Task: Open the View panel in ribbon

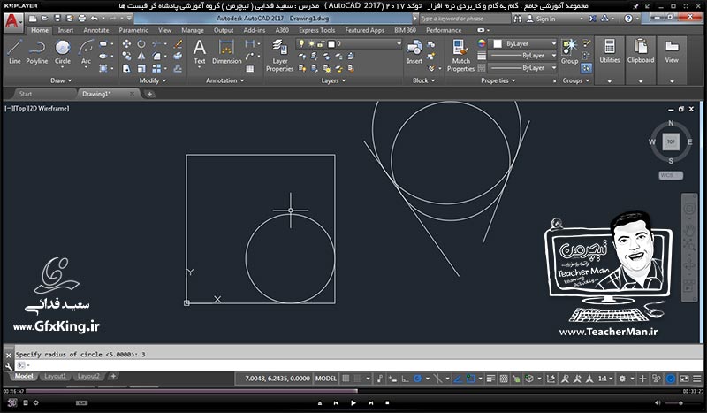Action: pos(672,51)
